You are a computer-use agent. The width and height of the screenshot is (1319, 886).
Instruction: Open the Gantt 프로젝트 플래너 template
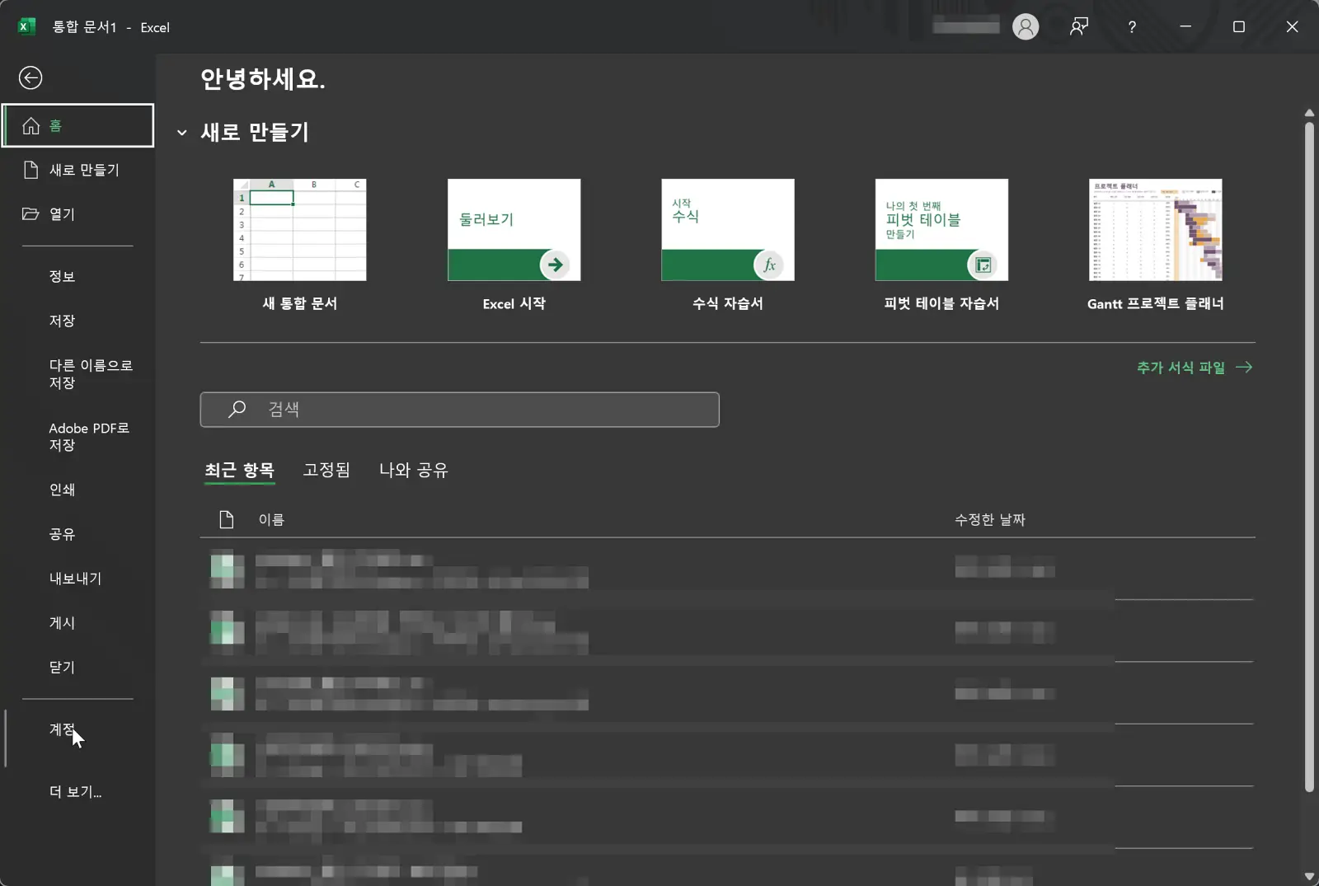click(x=1156, y=246)
